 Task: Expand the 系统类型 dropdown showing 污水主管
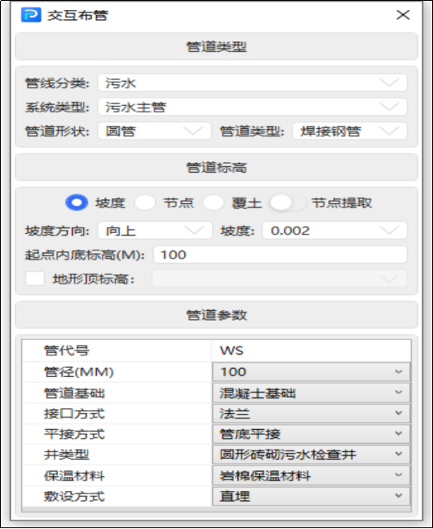click(252, 107)
